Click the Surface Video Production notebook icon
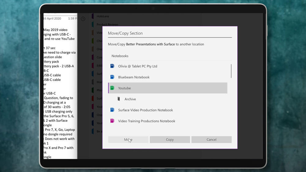The width and height of the screenshot is (306, 172). [112, 110]
